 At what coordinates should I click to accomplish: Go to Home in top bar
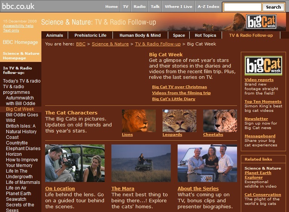tap(111, 6)
